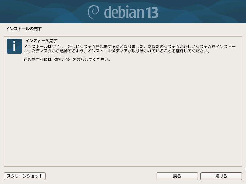The image size is (246, 184).
Task: Click the Debian swirl logo
Action: pos(93,12)
